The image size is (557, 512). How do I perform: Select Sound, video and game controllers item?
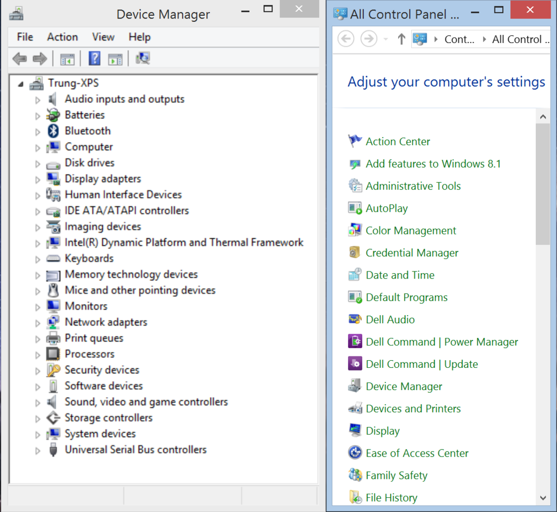tap(146, 402)
